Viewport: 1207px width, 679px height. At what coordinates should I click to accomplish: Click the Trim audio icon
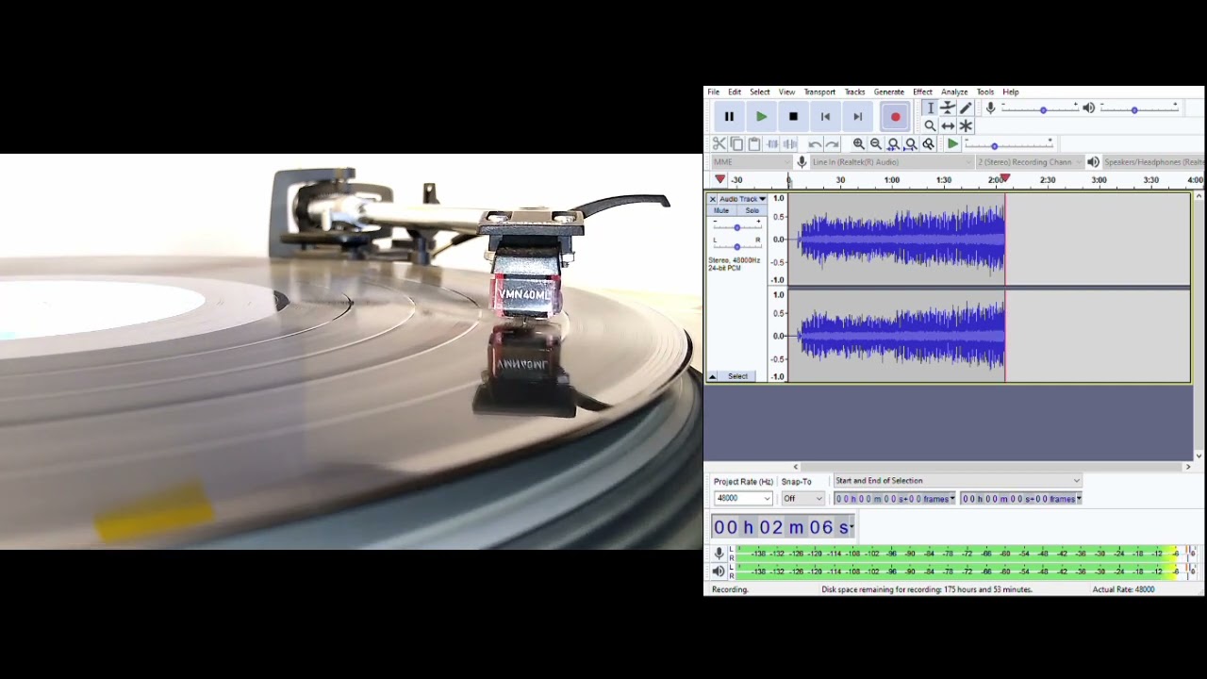tap(772, 144)
